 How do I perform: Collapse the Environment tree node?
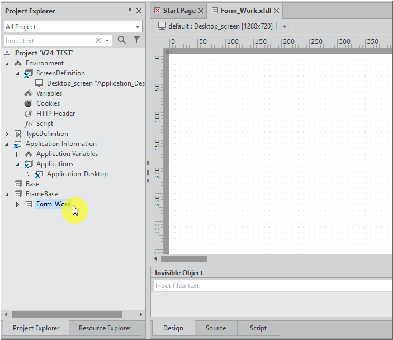(7, 63)
